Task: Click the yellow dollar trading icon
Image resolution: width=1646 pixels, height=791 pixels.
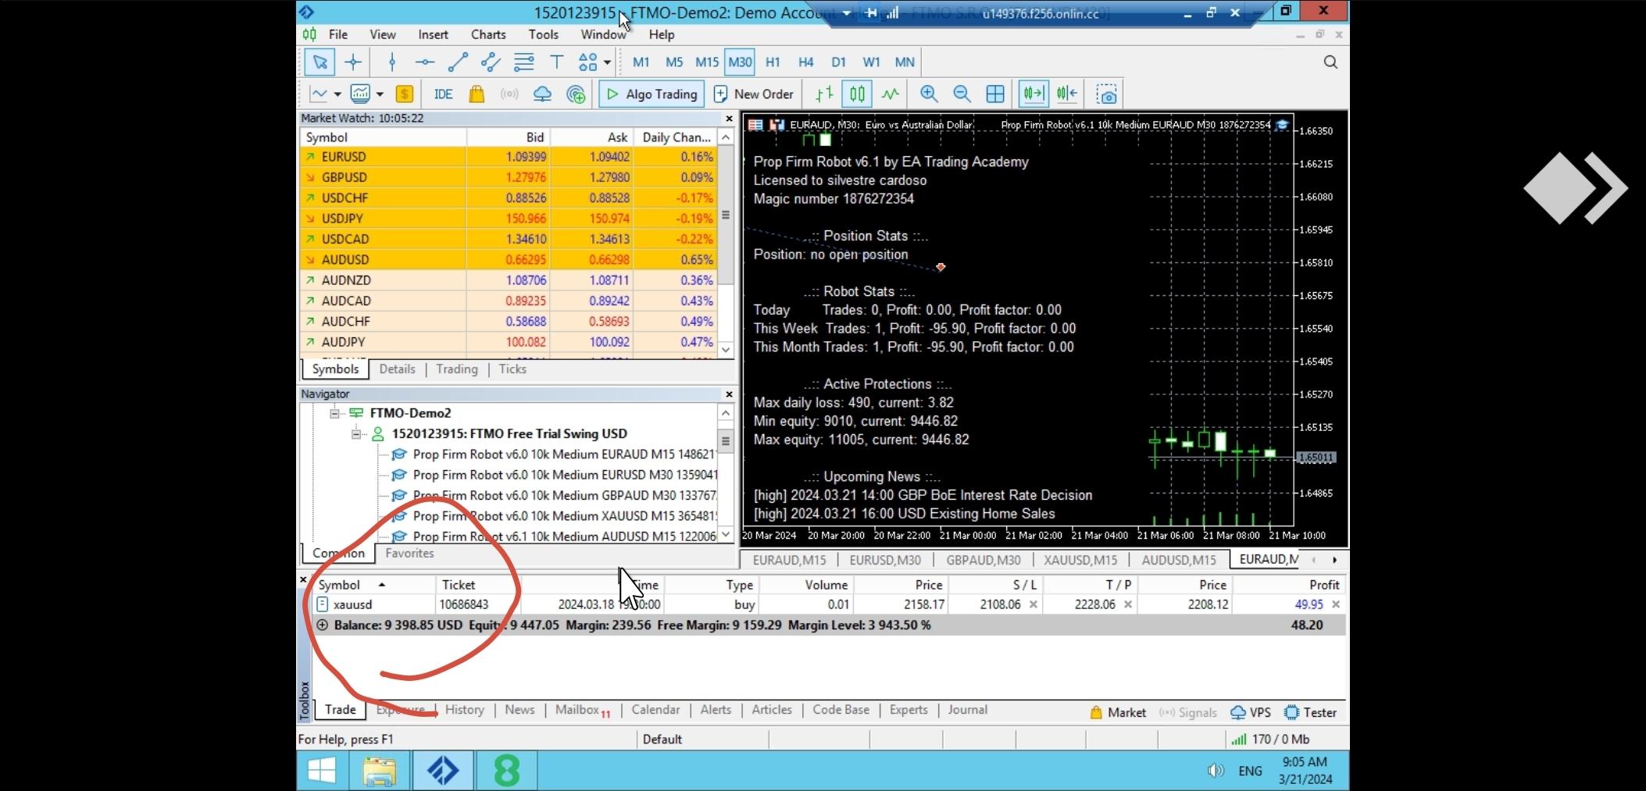Action: click(x=404, y=94)
